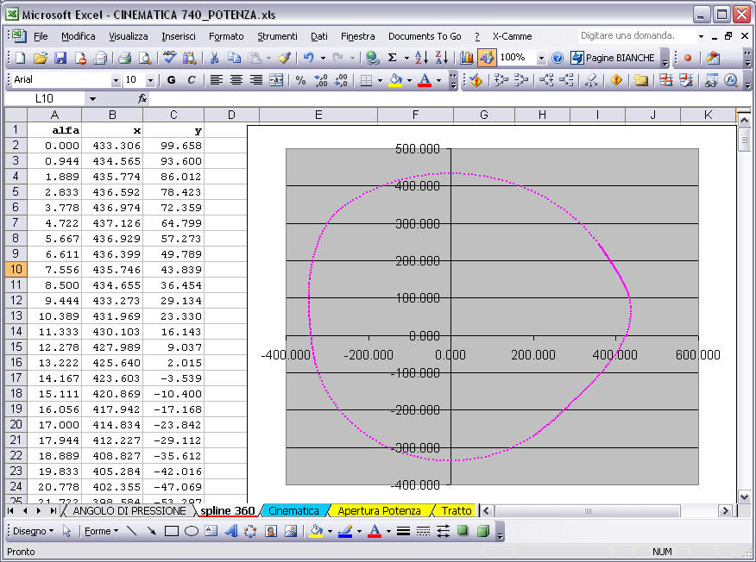
Task: Merge and center cells icon
Action: click(276, 80)
